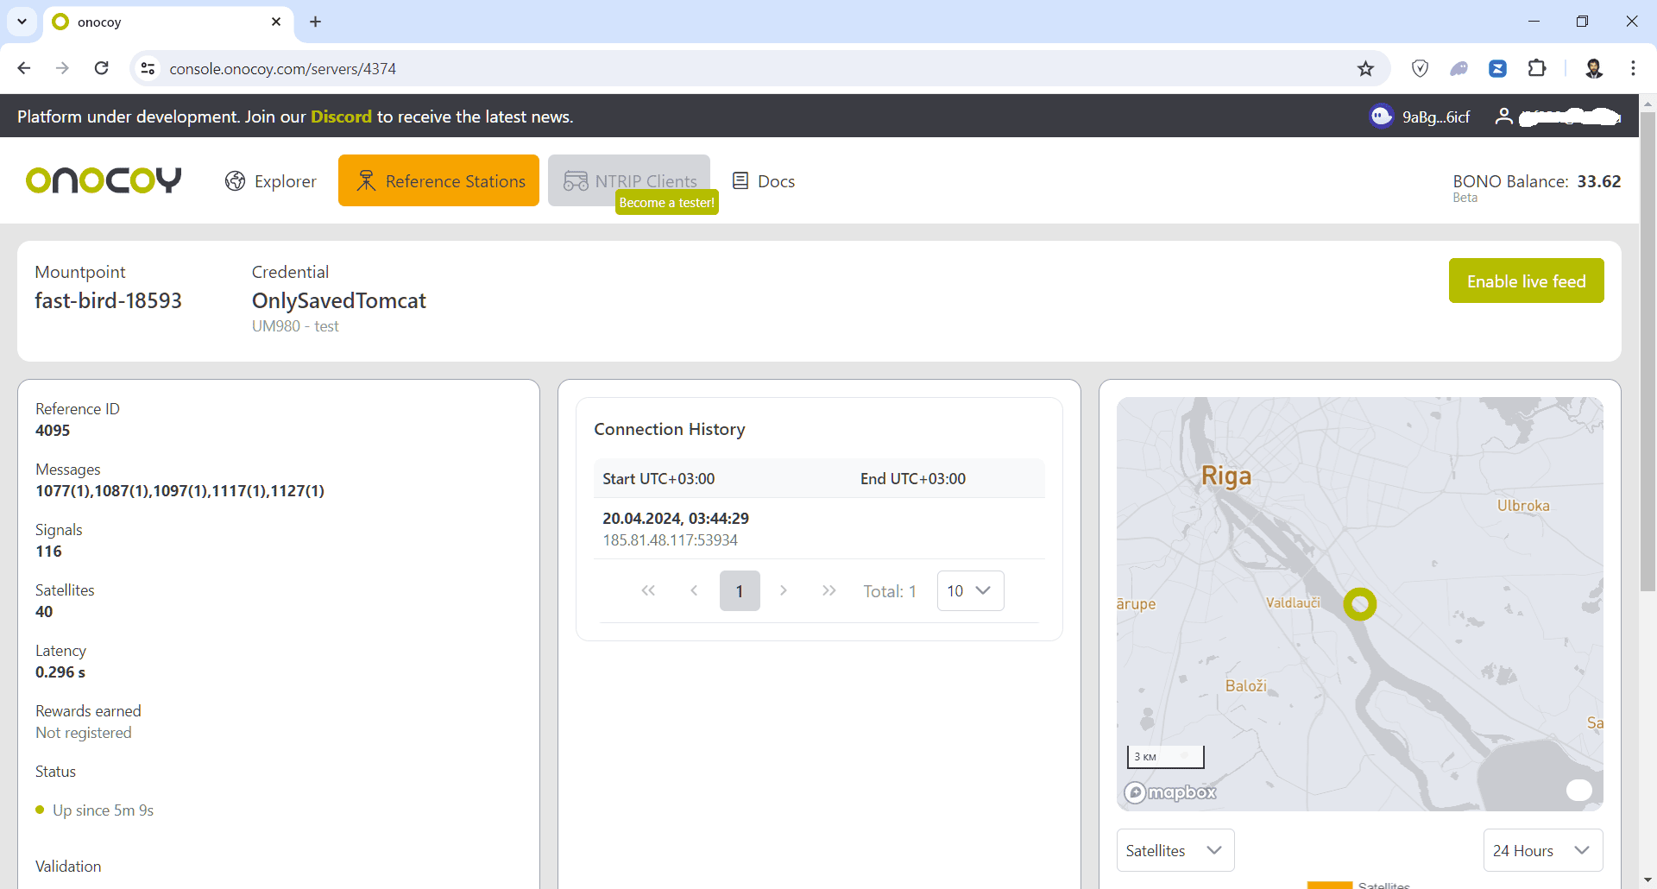Screen dimensions: 1657x889
Task: Select page 1 in pagination
Action: pos(740,590)
